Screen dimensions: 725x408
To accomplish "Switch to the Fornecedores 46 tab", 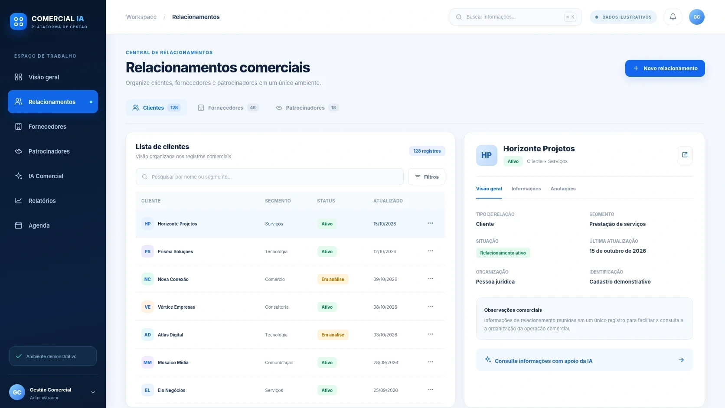I will point(228,108).
